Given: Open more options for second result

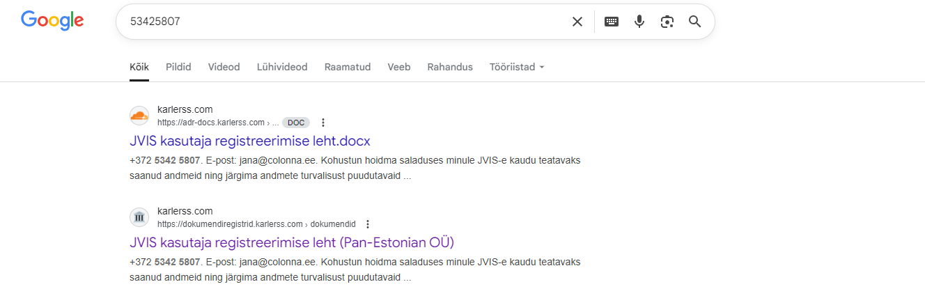Looking at the screenshot, I should (368, 224).
